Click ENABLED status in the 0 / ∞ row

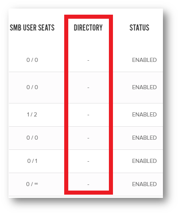click(x=144, y=184)
